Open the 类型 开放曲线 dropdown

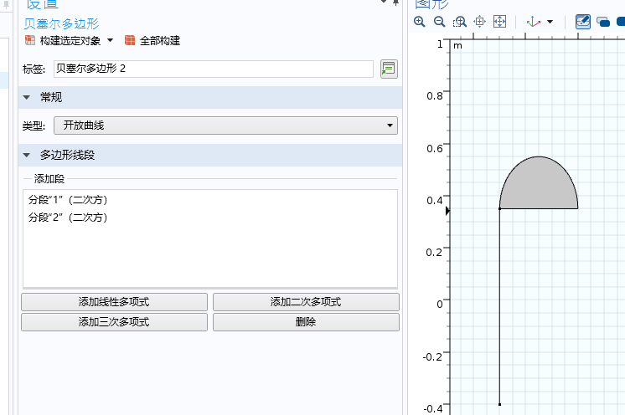pyautogui.click(x=225, y=126)
